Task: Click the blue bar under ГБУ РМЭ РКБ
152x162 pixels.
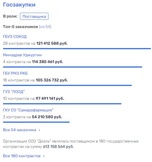Action: click(x=67, y=85)
